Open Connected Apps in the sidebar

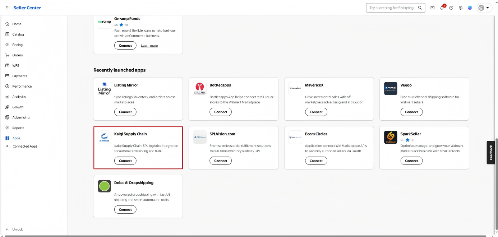click(x=25, y=146)
